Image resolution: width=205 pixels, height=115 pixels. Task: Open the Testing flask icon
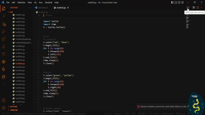click(x=4, y=46)
